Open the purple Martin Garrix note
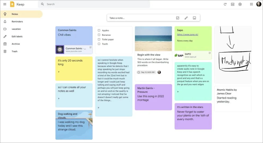 pyautogui.click(x=153, y=97)
